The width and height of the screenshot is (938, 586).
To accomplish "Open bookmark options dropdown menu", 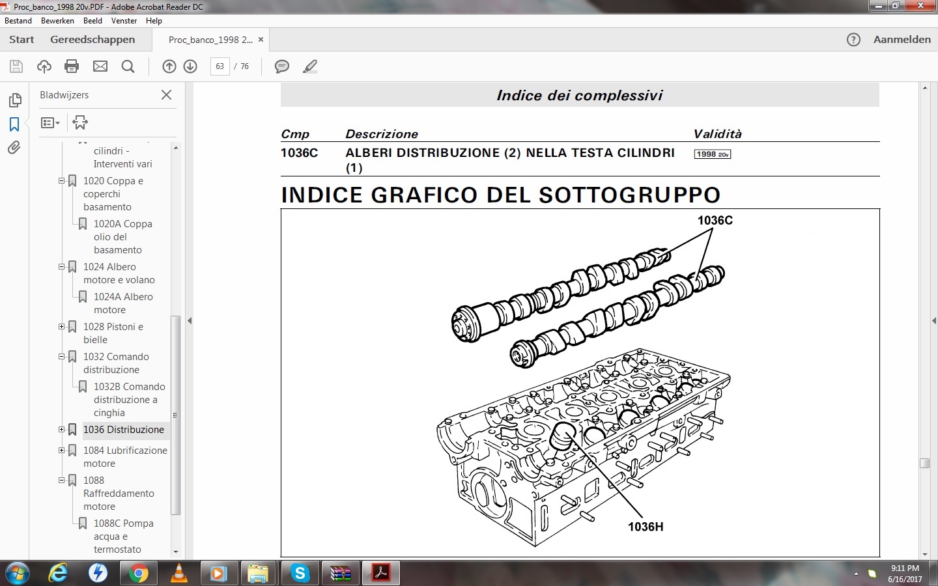I will (x=50, y=122).
